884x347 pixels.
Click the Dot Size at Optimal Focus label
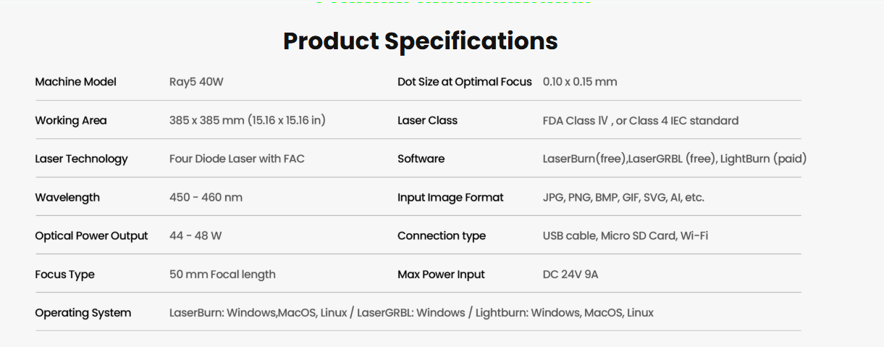point(464,82)
